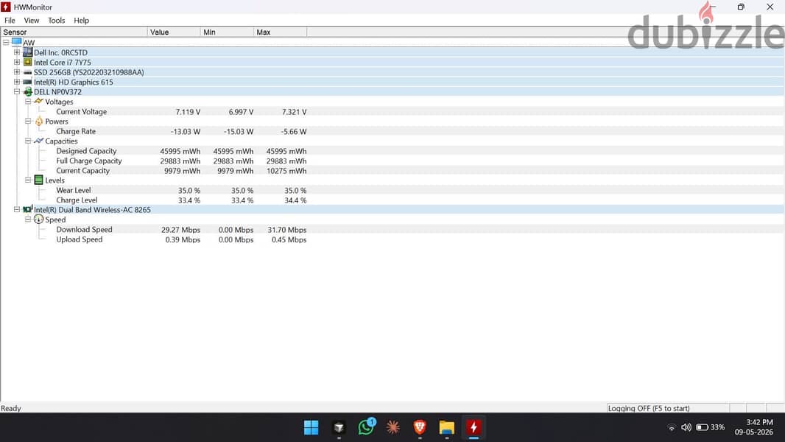
Task: Collapse the Voltages group
Action: pyautogui.click(x=28, y=102)
